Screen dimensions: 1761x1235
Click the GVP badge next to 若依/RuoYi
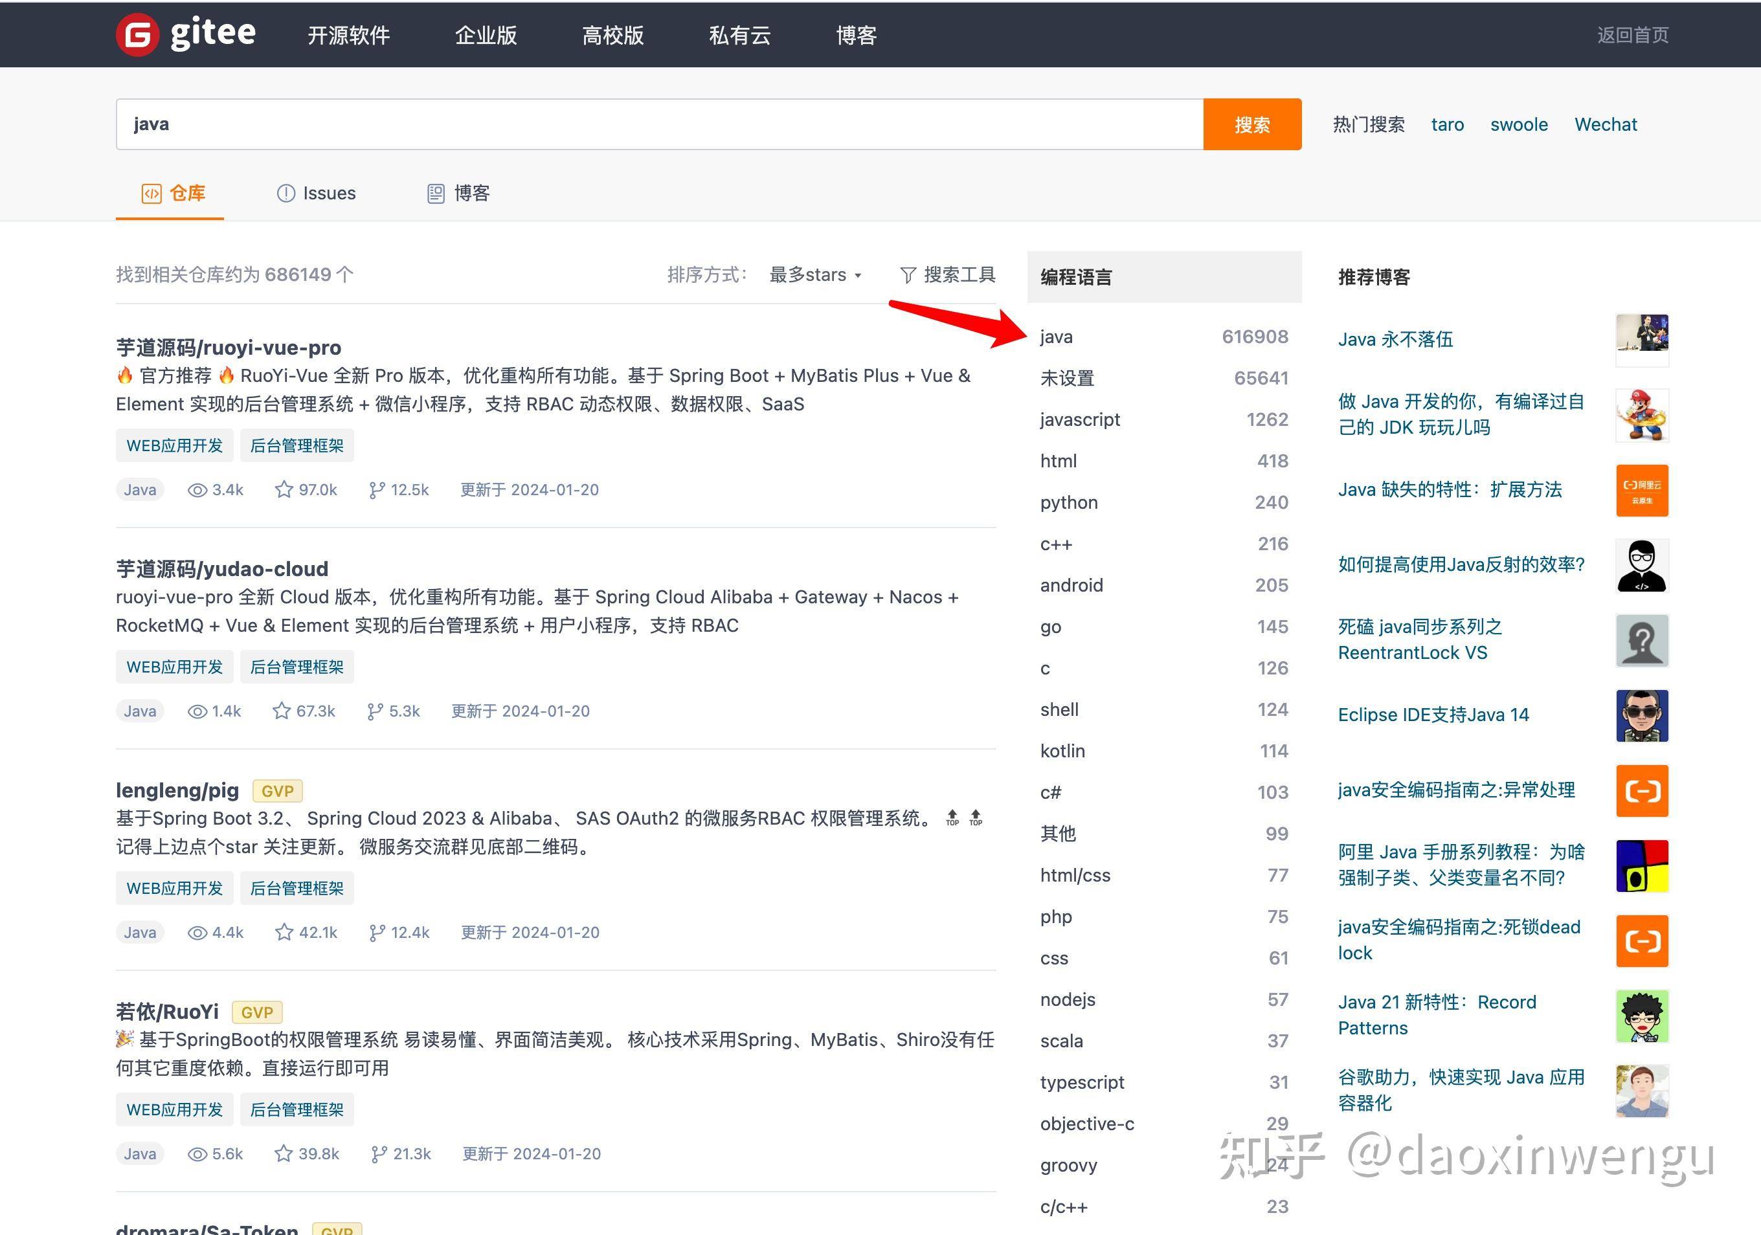pos(257,1013)
